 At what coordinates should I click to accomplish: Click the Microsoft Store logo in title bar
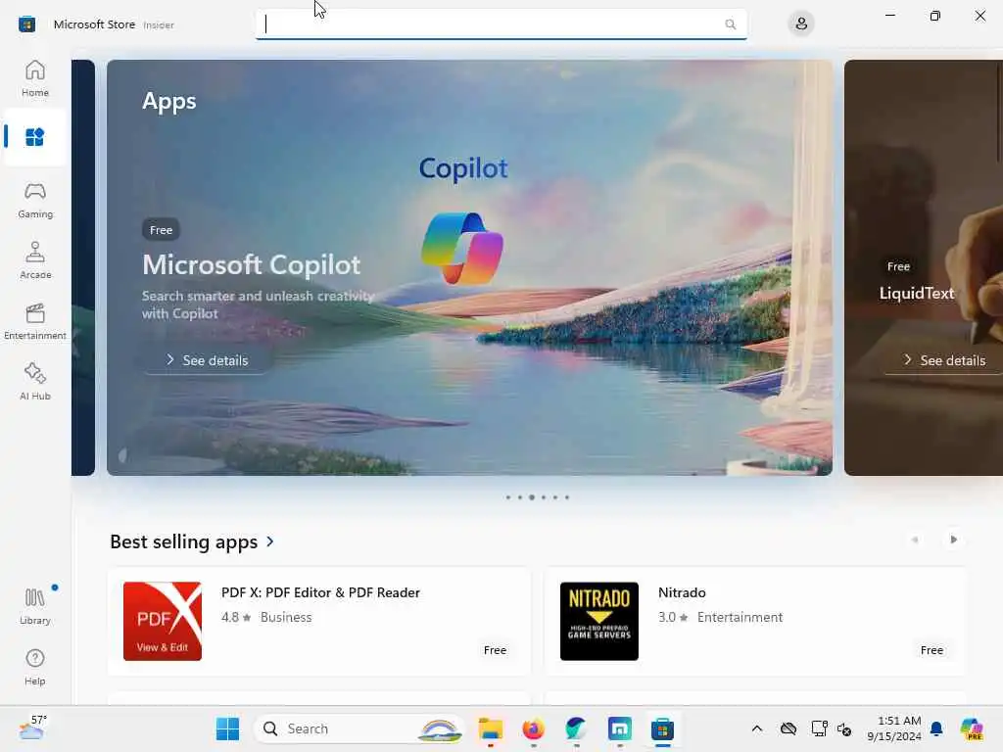26,24
